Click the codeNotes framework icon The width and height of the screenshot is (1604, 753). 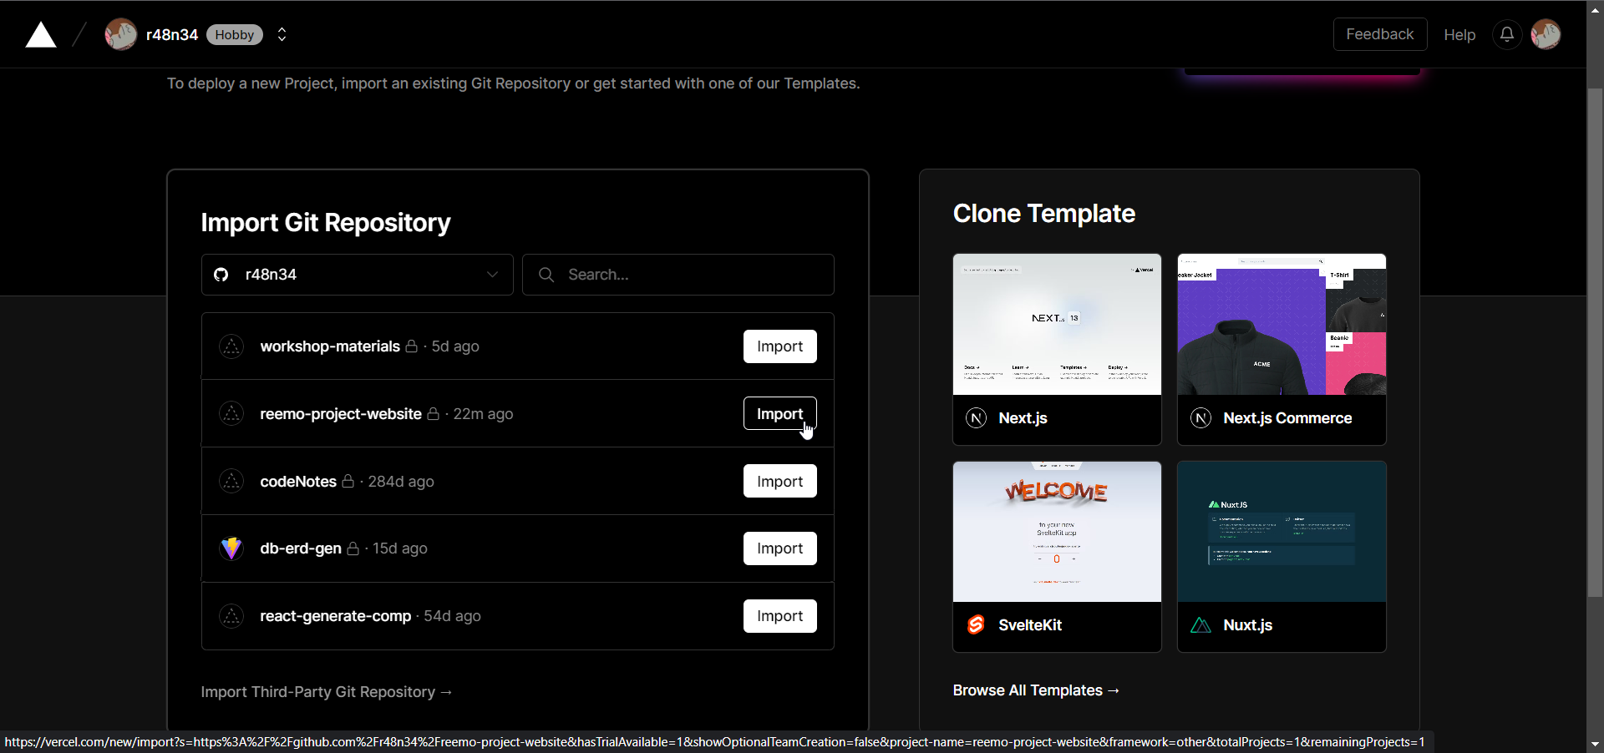(231, 481)
